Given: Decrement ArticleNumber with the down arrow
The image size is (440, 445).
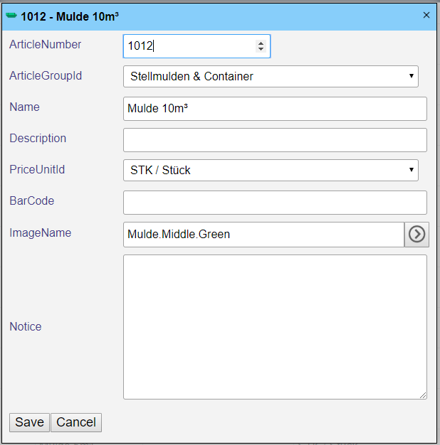Looking at the screenshot, I should coord(261,50).
